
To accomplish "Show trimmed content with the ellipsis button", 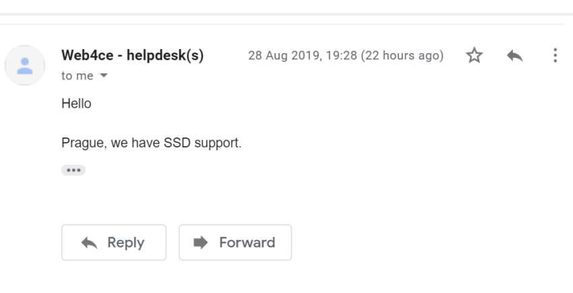I will (x=73, y=170).
